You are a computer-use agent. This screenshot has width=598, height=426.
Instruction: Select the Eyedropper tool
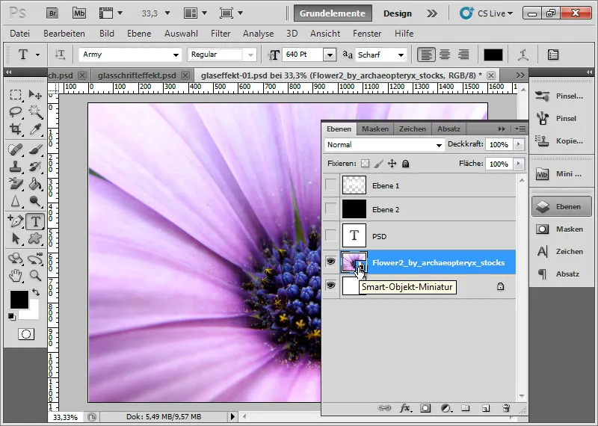click(x=35, y=129)
